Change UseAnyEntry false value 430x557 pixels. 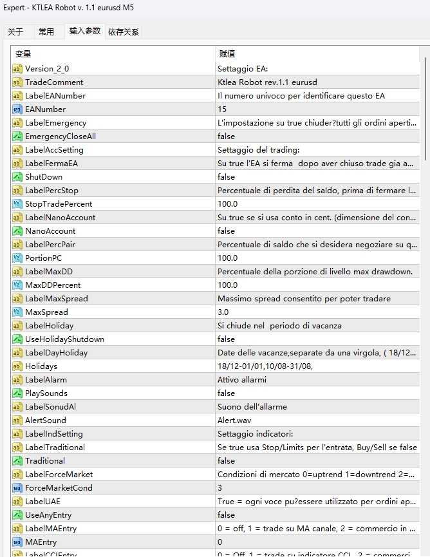317,515
